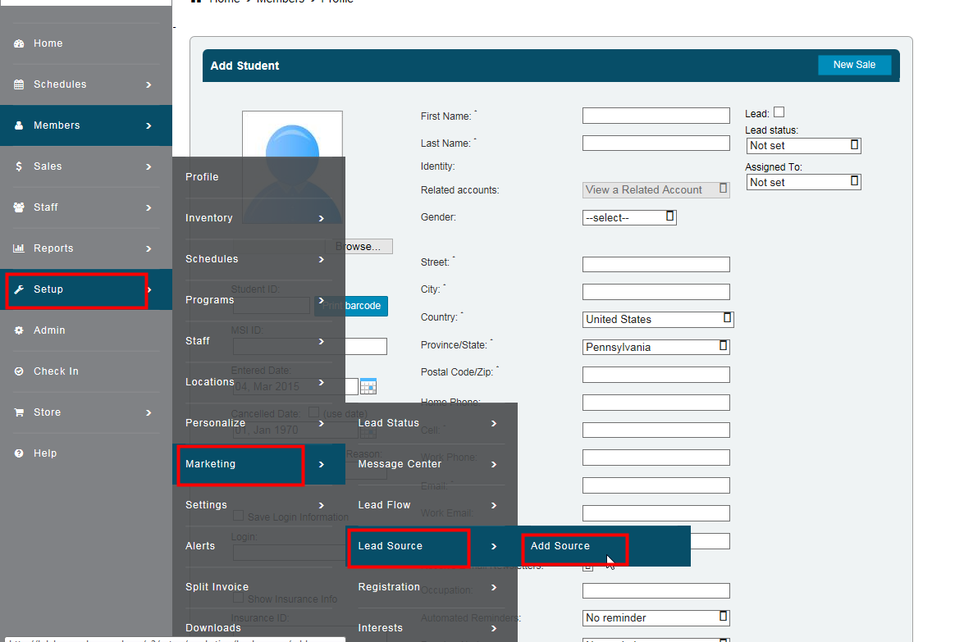Check the Lead checkbox
The height and width of the screenshot is (642, 964).
tap(779, 112)
